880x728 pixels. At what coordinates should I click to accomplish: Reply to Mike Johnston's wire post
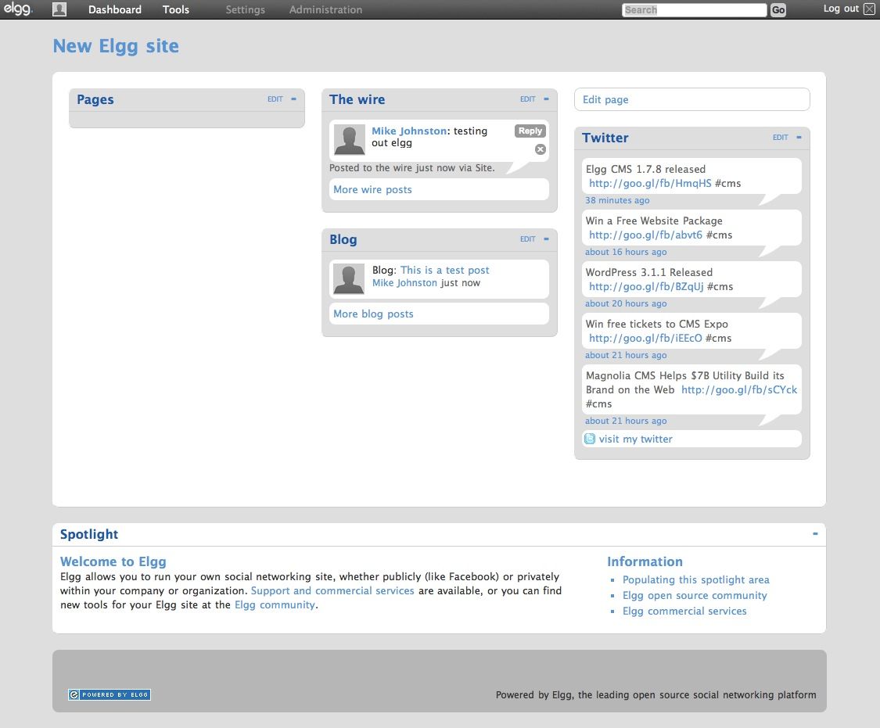[530, 131]
